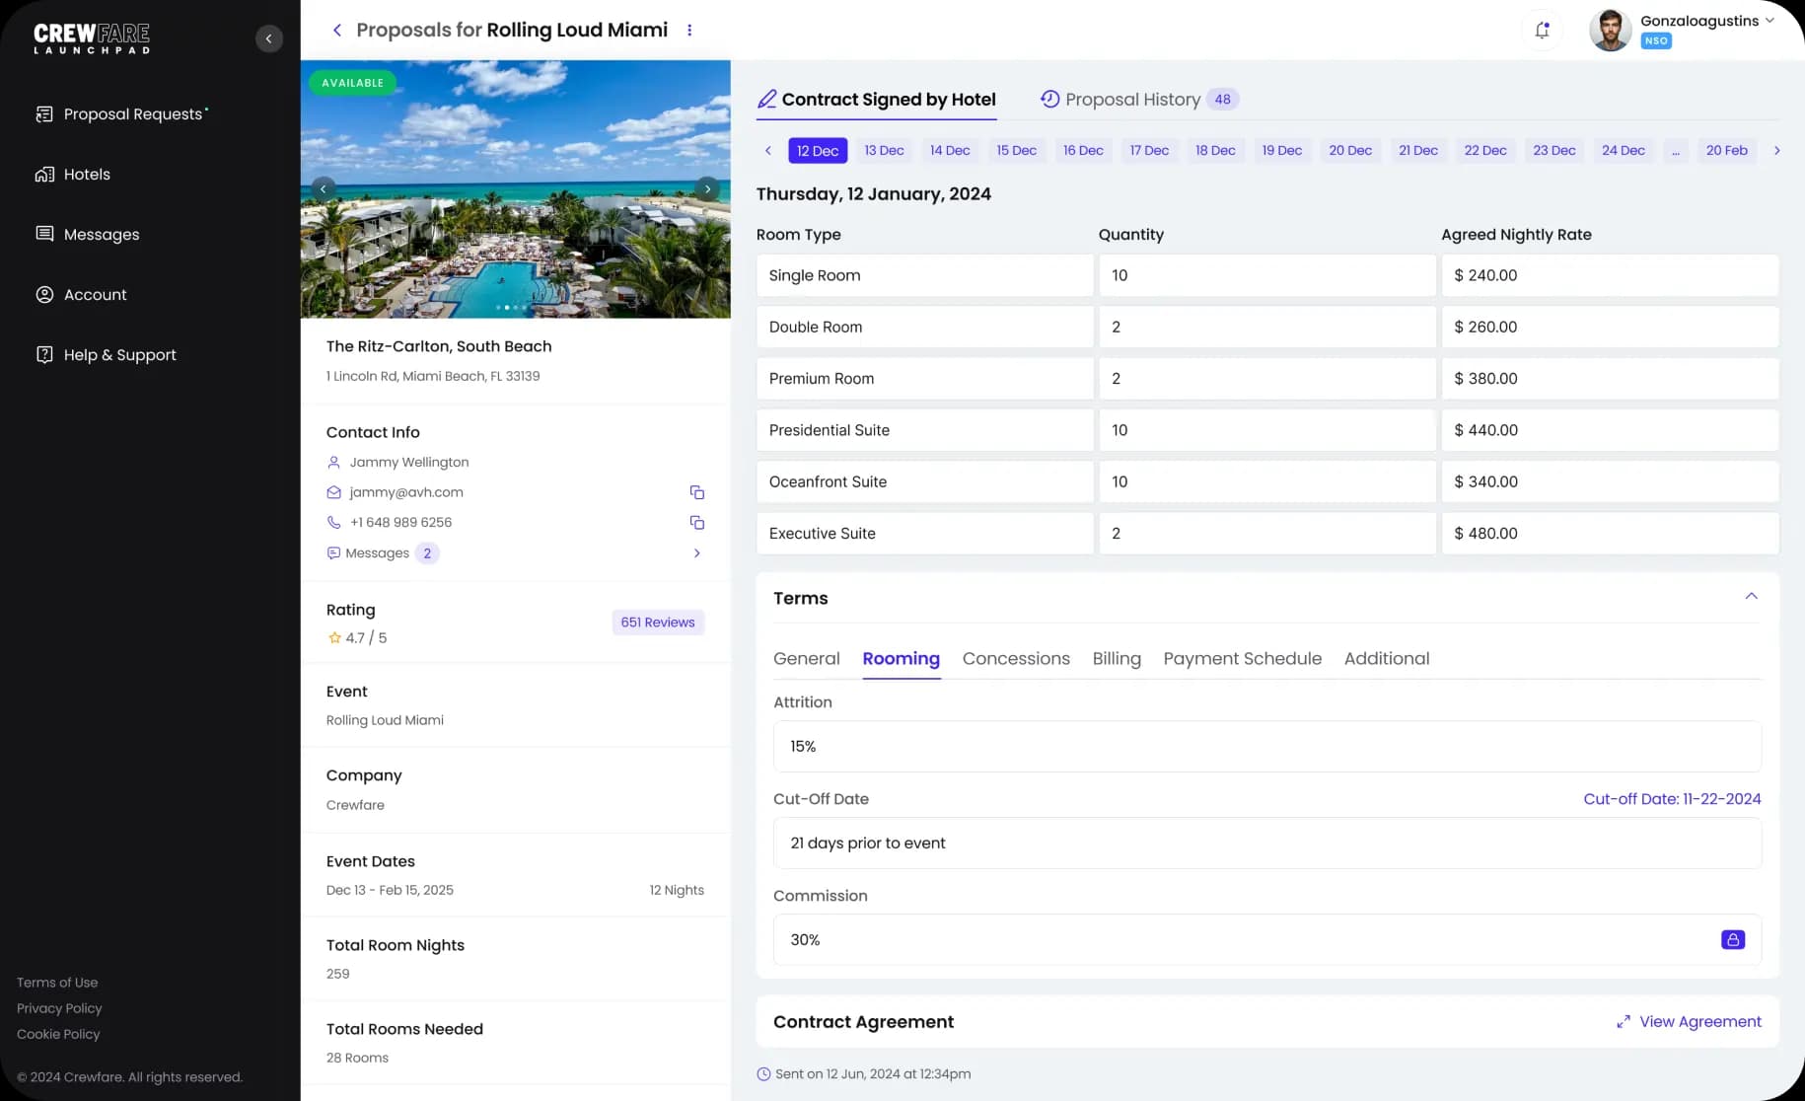Switch to the General terms tab
The height and width of the screenshot is (1101, 1805).
pyautogui.click(x=807, y=659)
